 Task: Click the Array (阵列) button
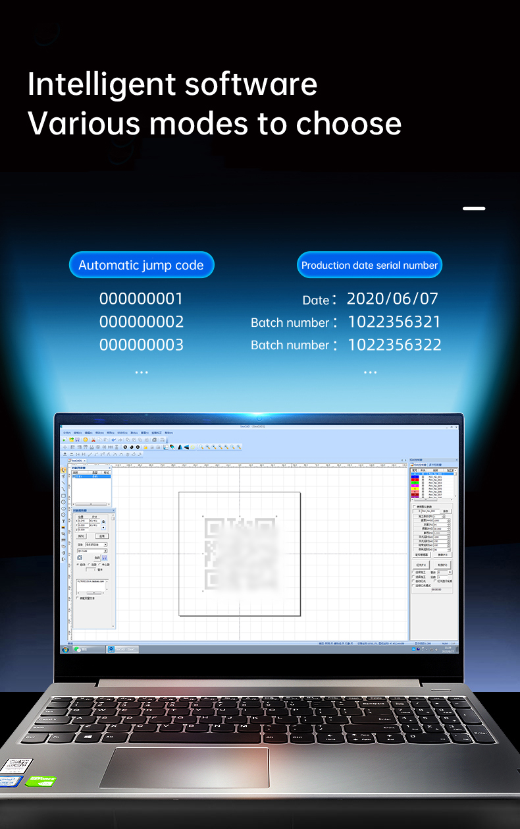(81, 536)
